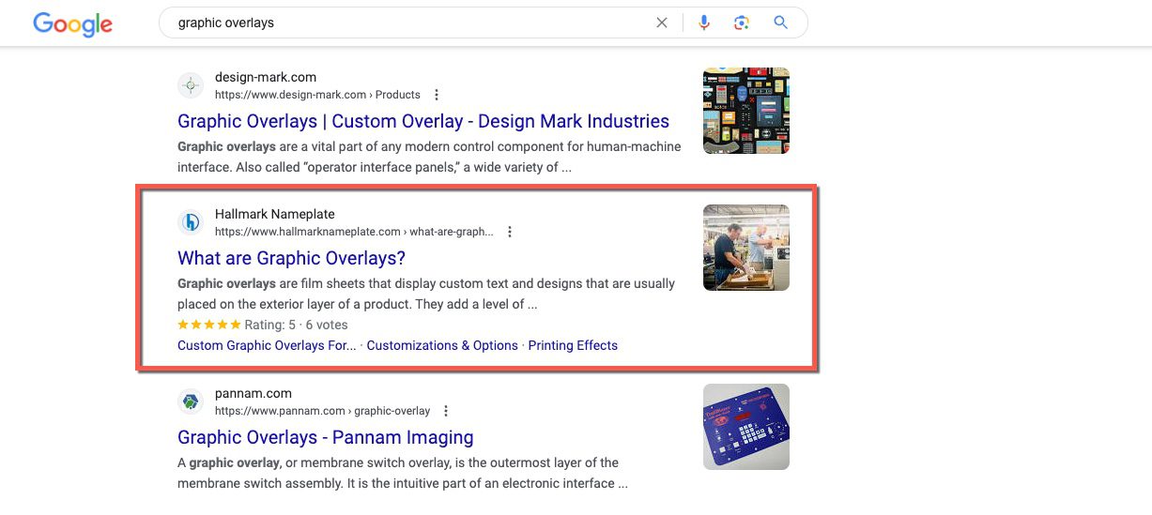
Task: Click the hallmarknameplate.com breadcrumb URL
Action: [354, 232]
